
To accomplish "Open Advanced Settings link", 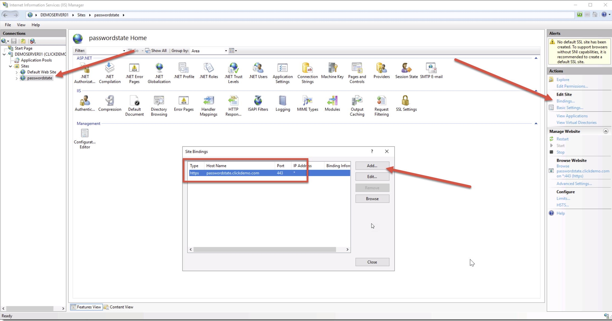I will 574,183.
